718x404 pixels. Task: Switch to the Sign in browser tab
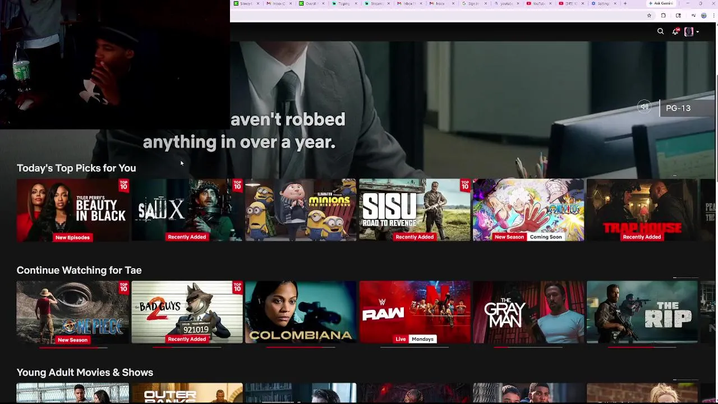click(475, 3)
